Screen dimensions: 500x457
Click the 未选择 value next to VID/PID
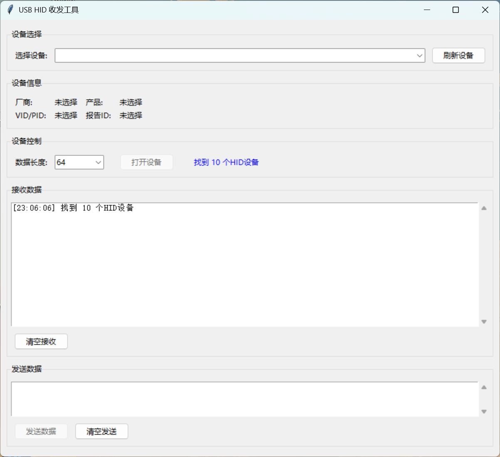click(66, 115)
